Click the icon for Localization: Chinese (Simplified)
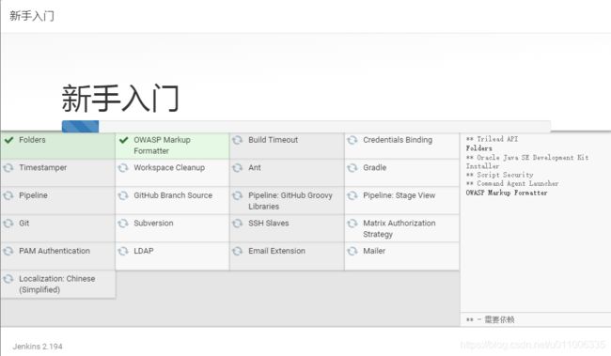 (x=8, y=279)
